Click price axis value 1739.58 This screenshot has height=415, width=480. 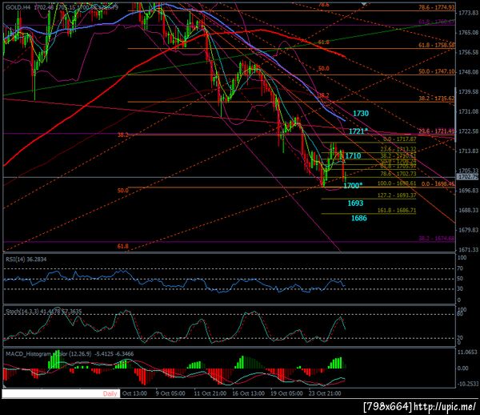[x=468, y=91]
